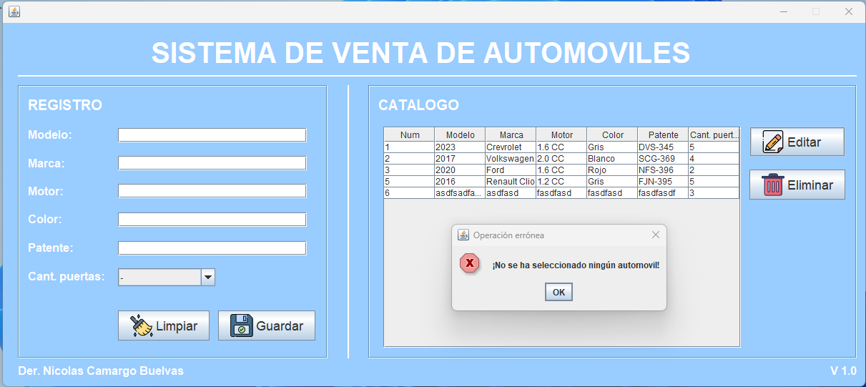The height and width of the screenshot is (387, 866).
Task: Select the Crevrolet cell in table
Action: [511, 147]
